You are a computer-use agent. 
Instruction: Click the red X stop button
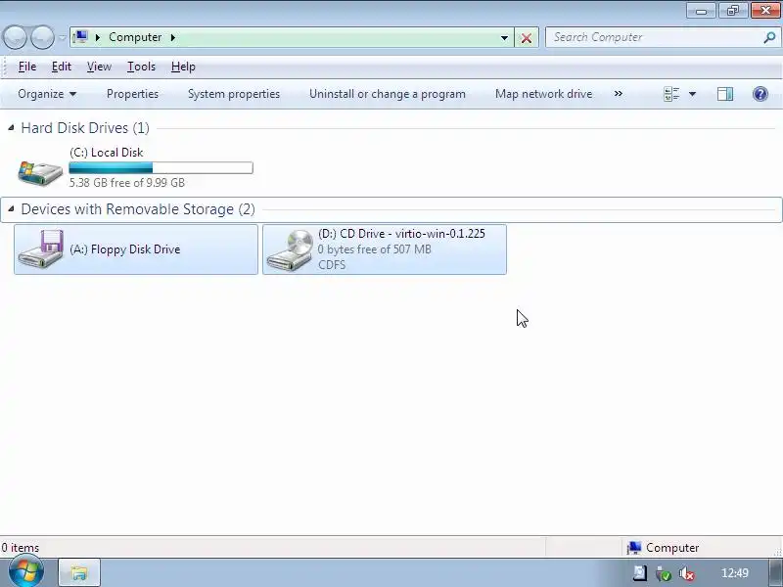pyautogui.click(x=527, y=38)
